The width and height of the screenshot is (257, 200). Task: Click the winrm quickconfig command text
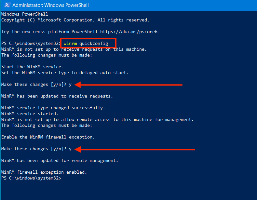coord(86,43)
